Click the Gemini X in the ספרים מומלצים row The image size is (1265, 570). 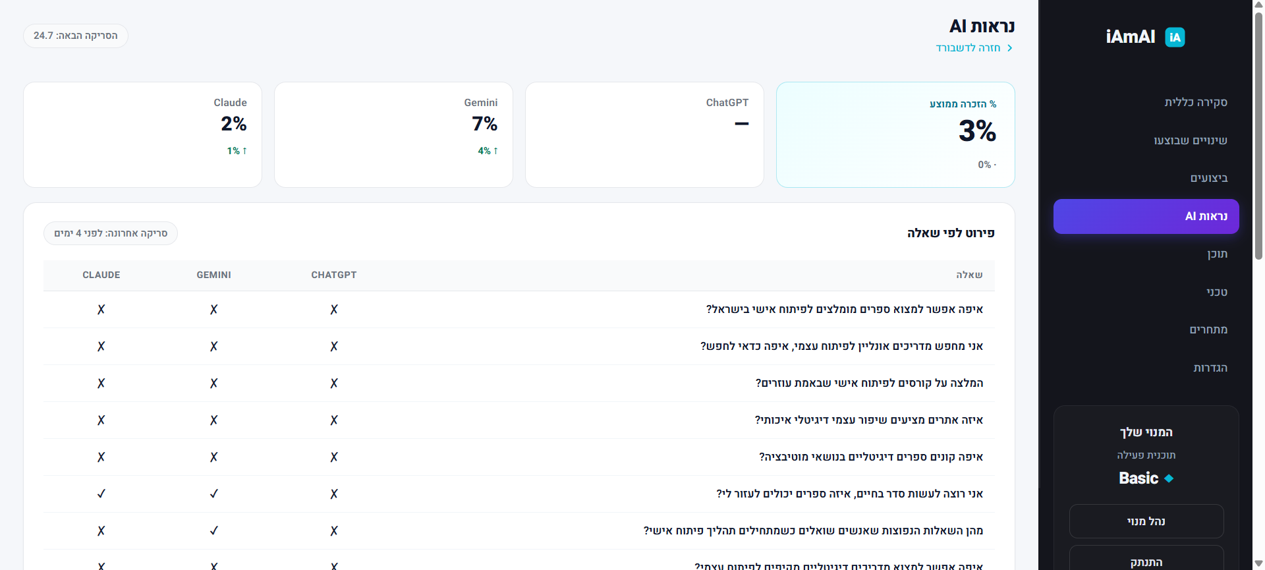(213, 309)
